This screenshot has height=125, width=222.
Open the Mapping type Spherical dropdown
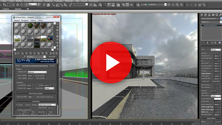[37, 72]
